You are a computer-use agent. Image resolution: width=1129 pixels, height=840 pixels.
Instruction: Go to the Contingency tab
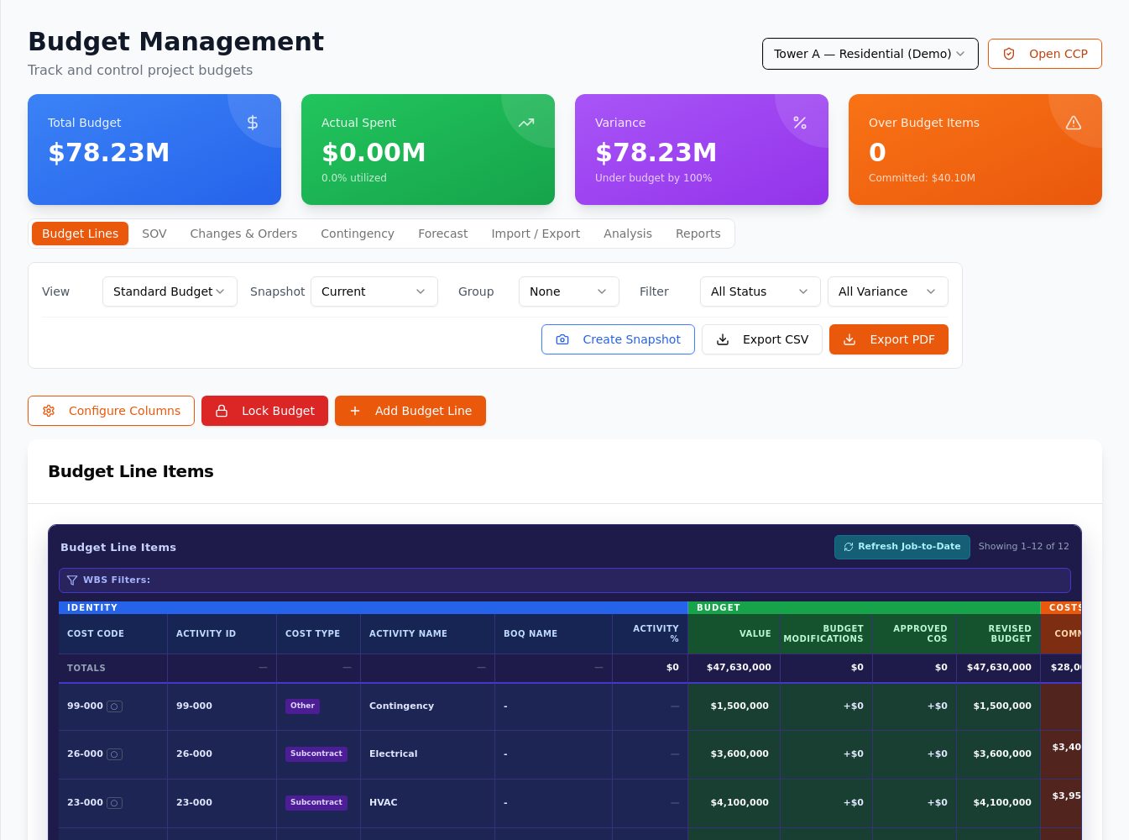[x=358, y=234]
